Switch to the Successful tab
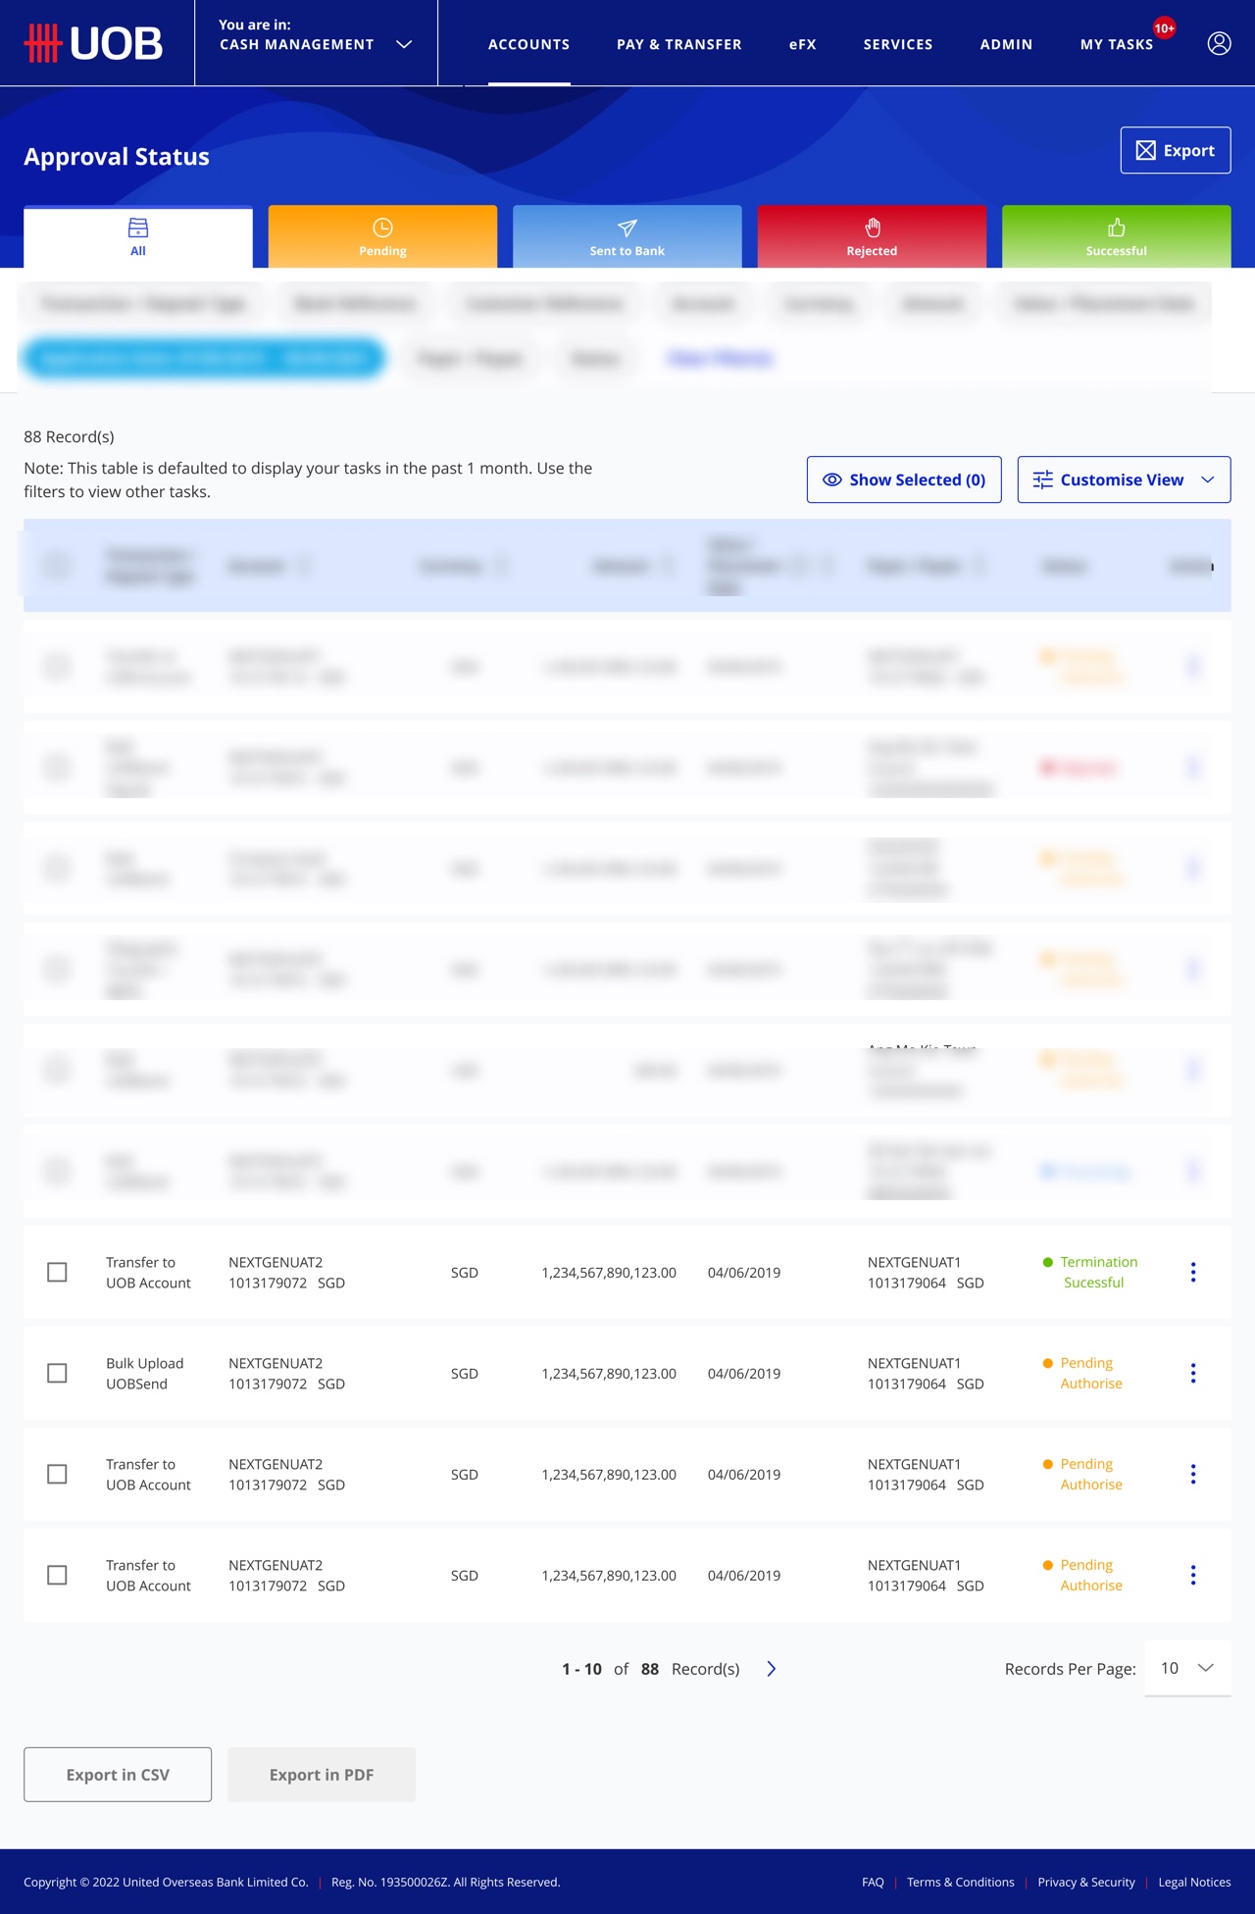1255x1914 pixels. pyautogui.click(x=1117, y=237)
